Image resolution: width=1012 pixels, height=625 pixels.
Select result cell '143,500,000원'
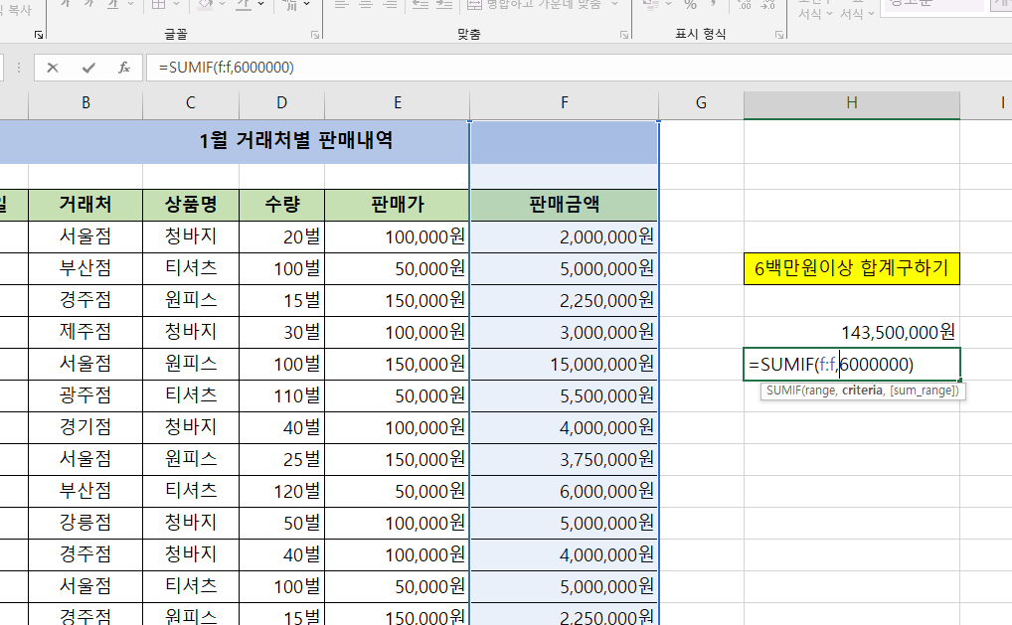point(852,332)
